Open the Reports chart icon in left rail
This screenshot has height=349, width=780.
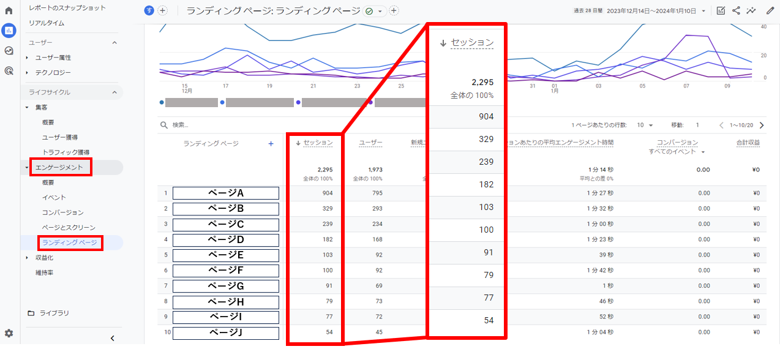pos(9,31)
